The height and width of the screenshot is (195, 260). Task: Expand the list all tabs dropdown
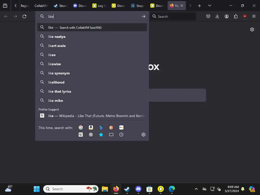pos(209,6)
